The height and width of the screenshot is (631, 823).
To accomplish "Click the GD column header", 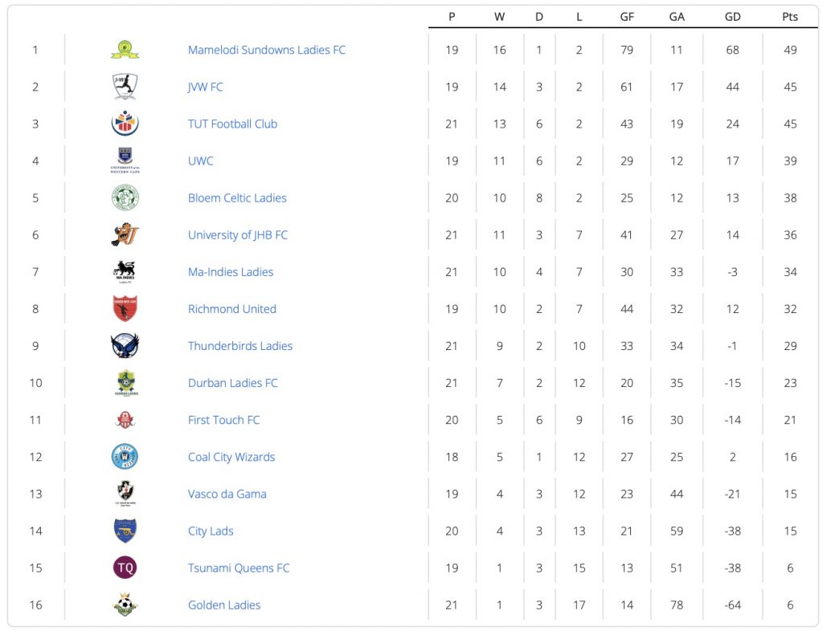I will coord(732,17).
